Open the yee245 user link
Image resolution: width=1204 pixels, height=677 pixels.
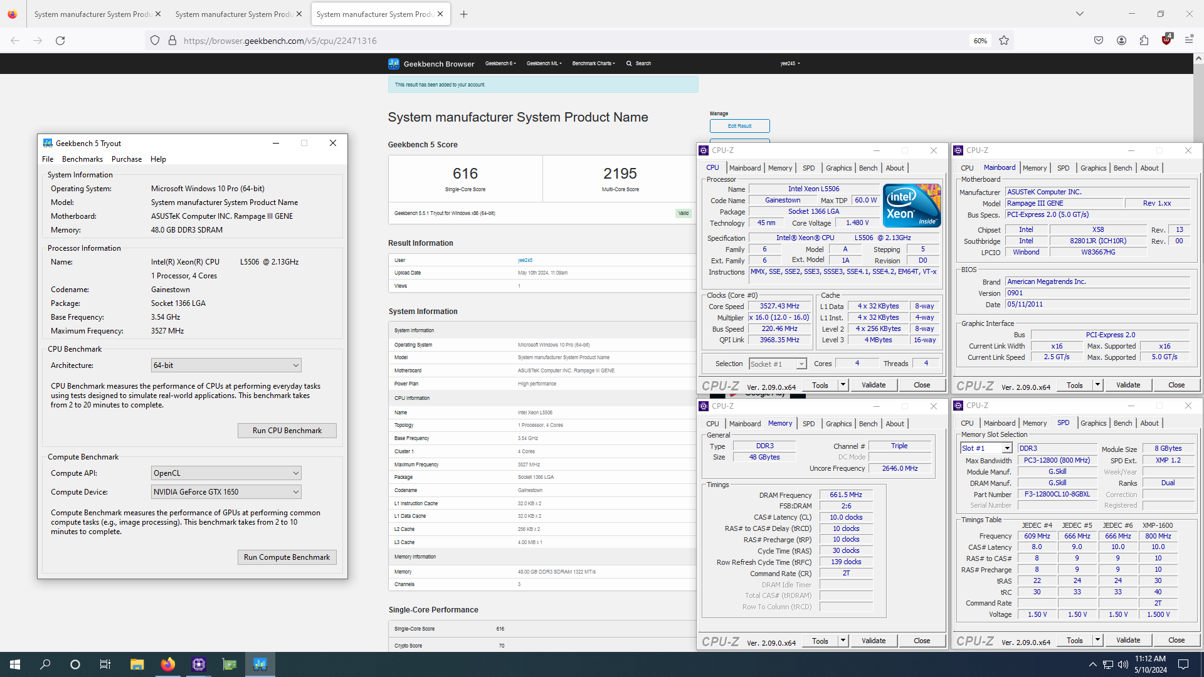525,260
